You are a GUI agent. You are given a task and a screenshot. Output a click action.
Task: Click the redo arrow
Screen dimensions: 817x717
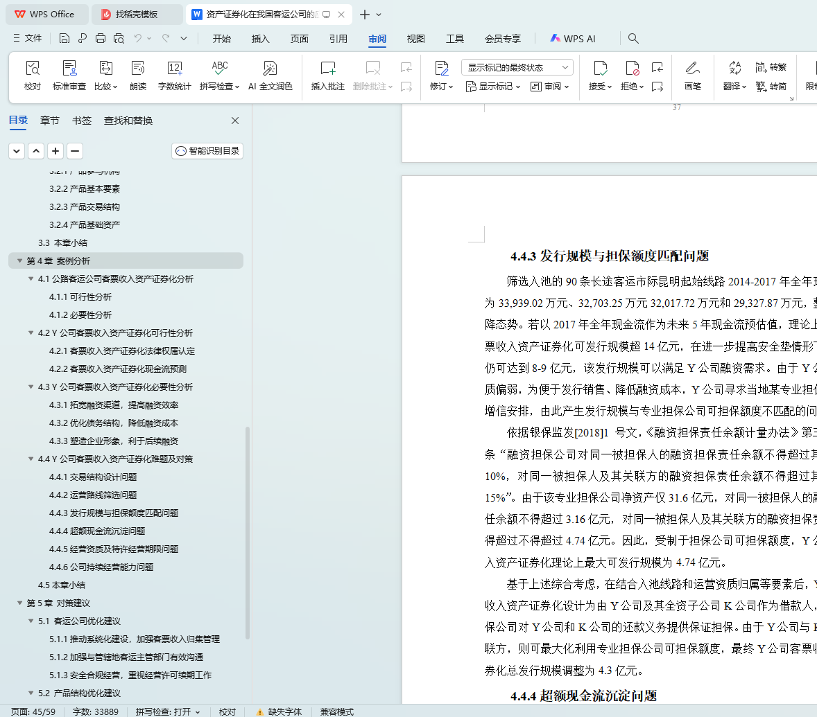click(166, 39)
